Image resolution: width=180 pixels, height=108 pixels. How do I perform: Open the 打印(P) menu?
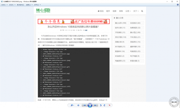pos(12,5)
